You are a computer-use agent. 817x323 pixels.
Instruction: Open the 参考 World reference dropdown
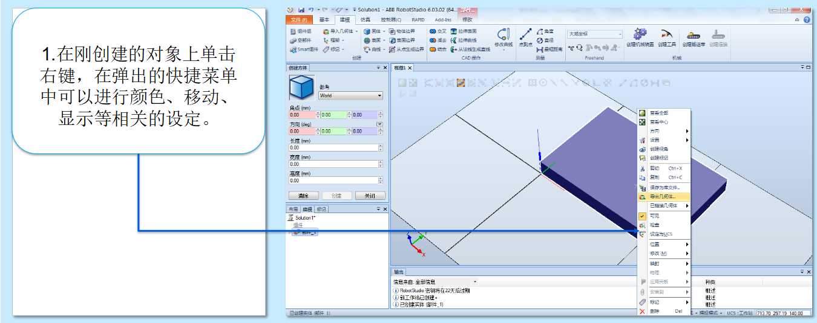351,95
